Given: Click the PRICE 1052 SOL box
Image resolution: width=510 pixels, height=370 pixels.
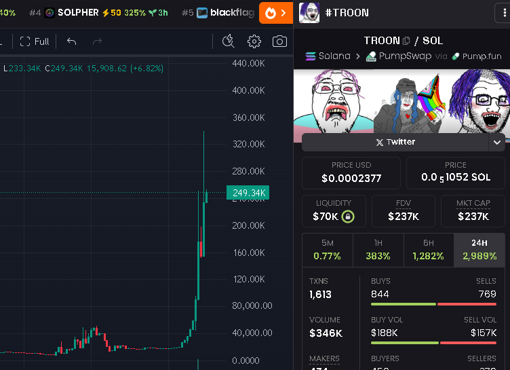Looking at the screenshot, I should [x=456, y=173].
